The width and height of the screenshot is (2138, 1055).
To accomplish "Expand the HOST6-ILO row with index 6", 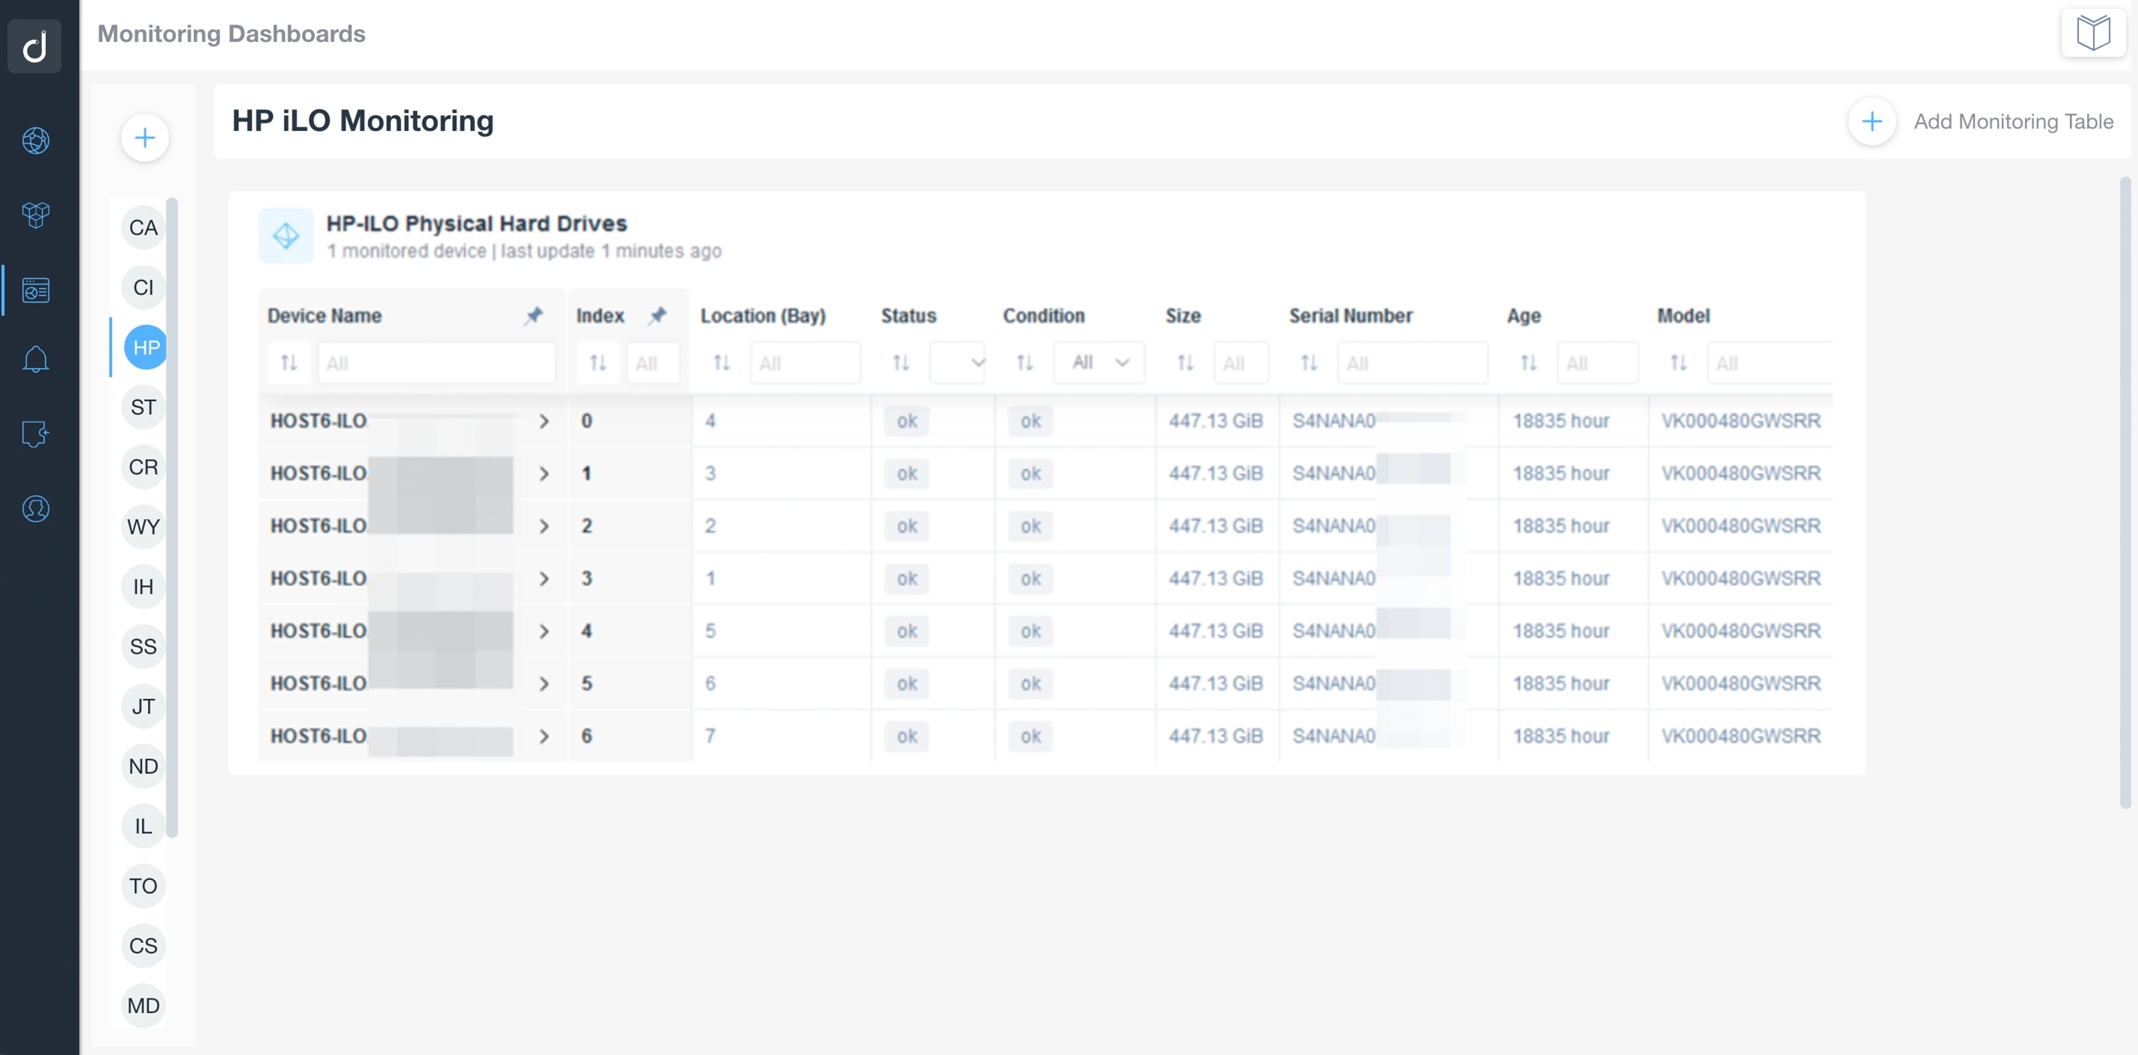I will click(x=543, y=736).
